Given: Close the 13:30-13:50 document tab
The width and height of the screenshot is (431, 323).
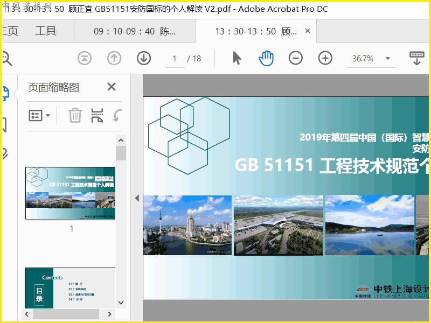Looking at the screenshot, I should pyautogui.click(x=308, y=31).
